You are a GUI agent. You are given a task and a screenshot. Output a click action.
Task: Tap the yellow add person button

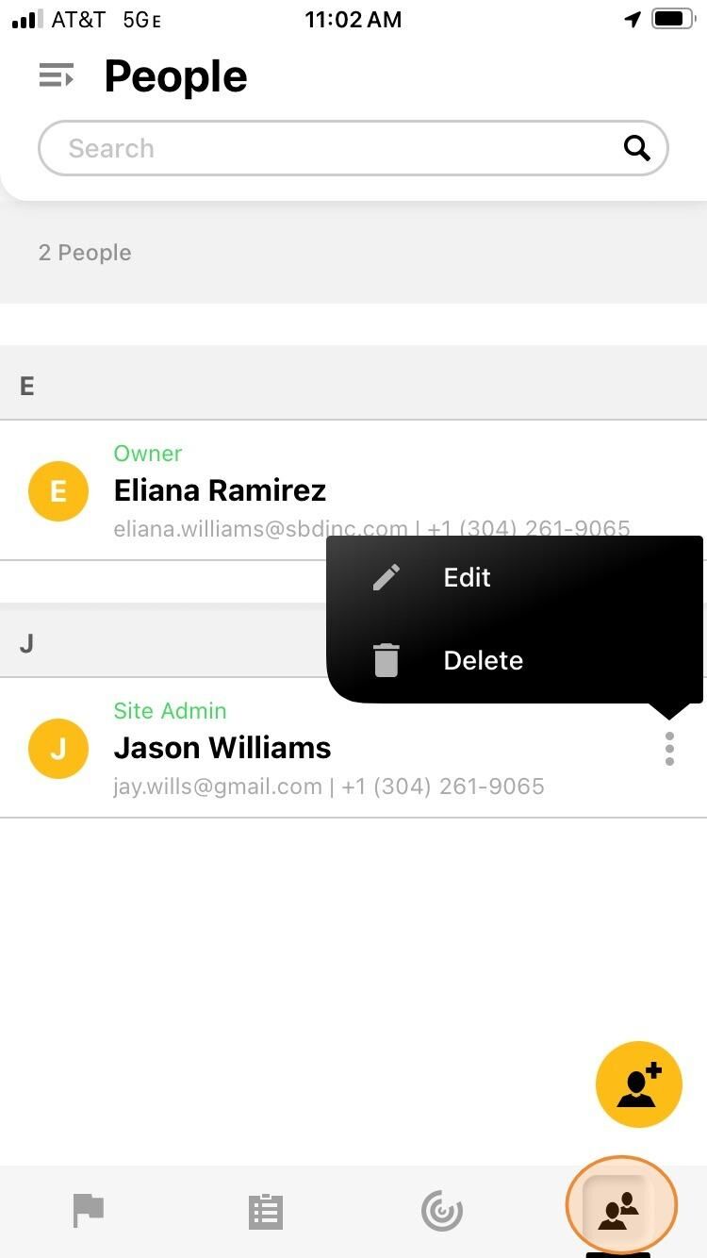tap(639, 1084)
